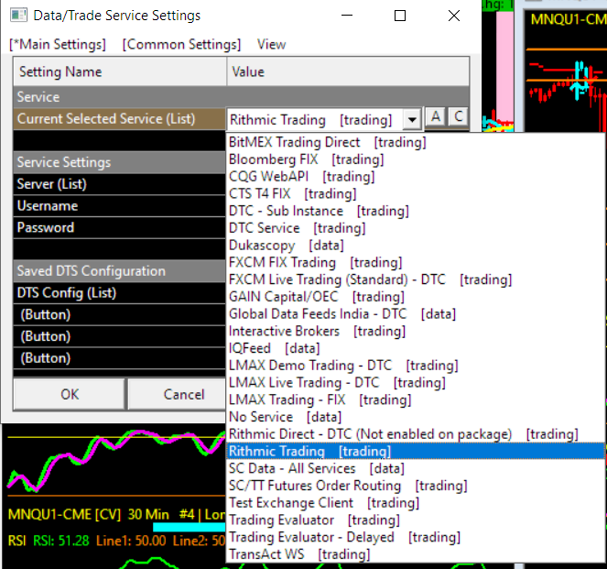Click the Service section header row
The image size is (607, 569).
point(241,97)
